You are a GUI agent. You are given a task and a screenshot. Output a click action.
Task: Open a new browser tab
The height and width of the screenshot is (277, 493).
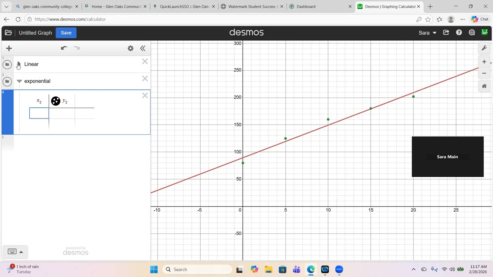430,7
